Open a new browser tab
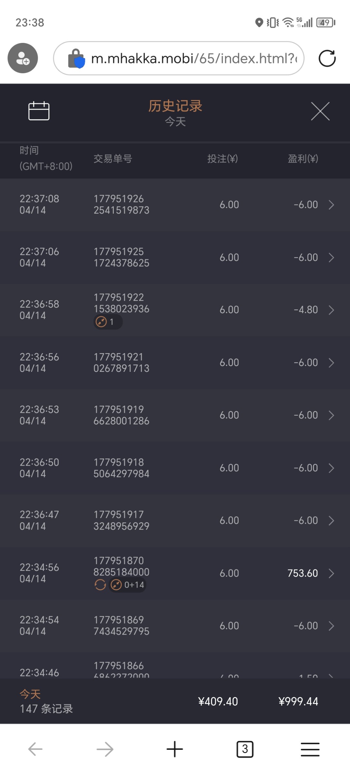This screenshot has height=774, width=350. tap(175, 749)
